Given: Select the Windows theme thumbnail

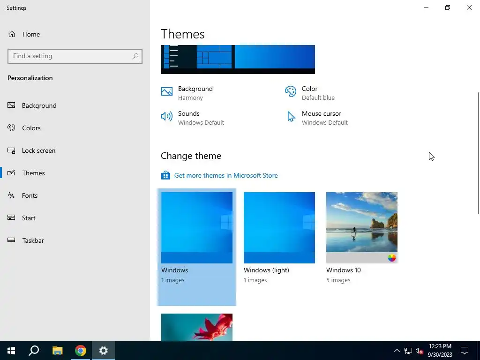Looking at the screenshot, I should (x=197, y=228).
